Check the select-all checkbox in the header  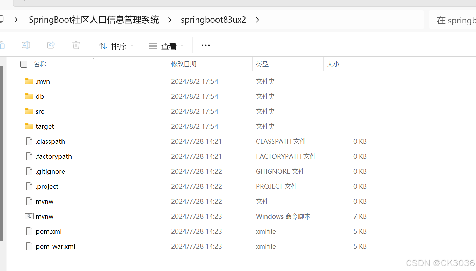click(23, 64)
